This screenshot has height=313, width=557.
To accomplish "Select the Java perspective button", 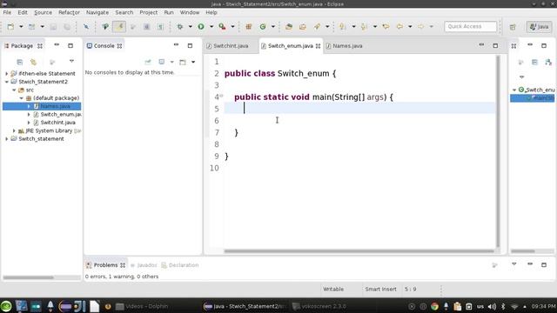I will 539,27.
